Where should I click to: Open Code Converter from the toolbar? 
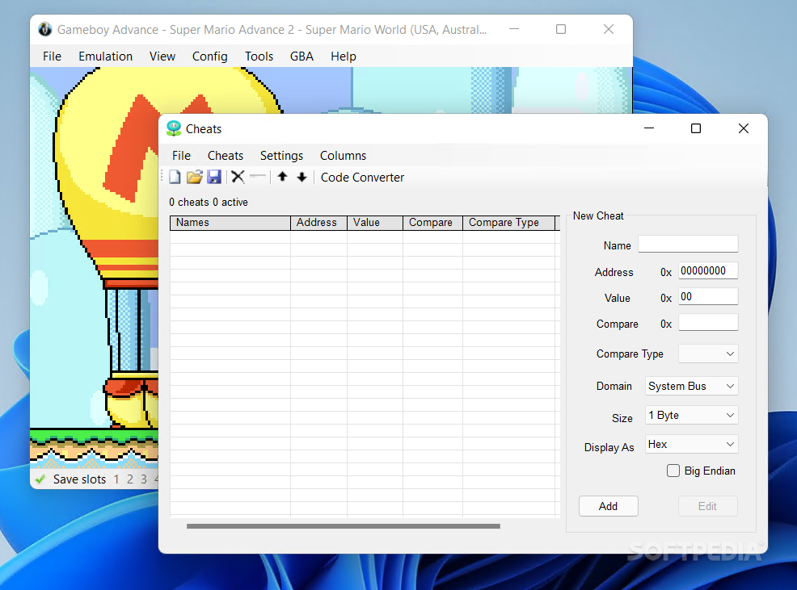(x=362, y=178)
